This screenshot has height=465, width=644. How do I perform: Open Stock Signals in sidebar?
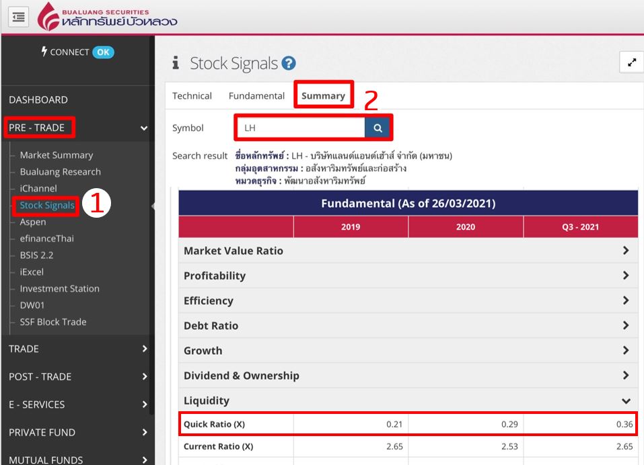point(47,205)
